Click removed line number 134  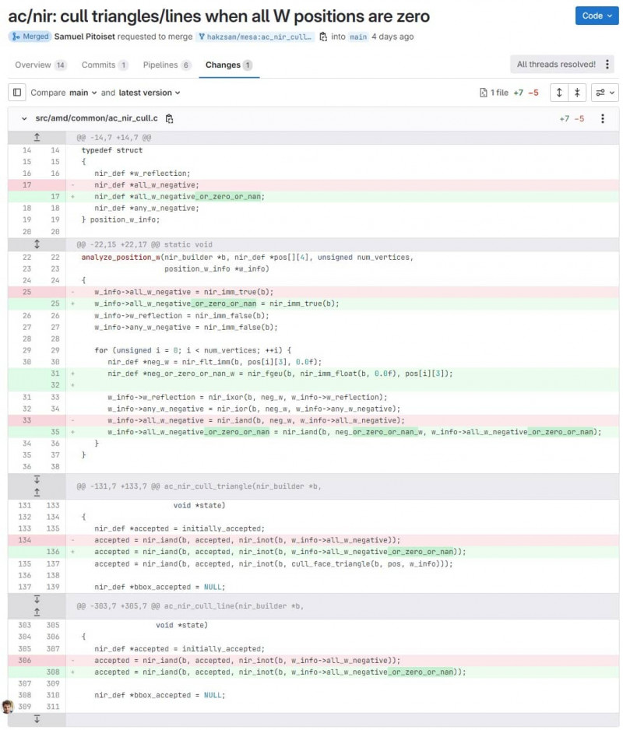pyautogui.click(x=25, y=540)
